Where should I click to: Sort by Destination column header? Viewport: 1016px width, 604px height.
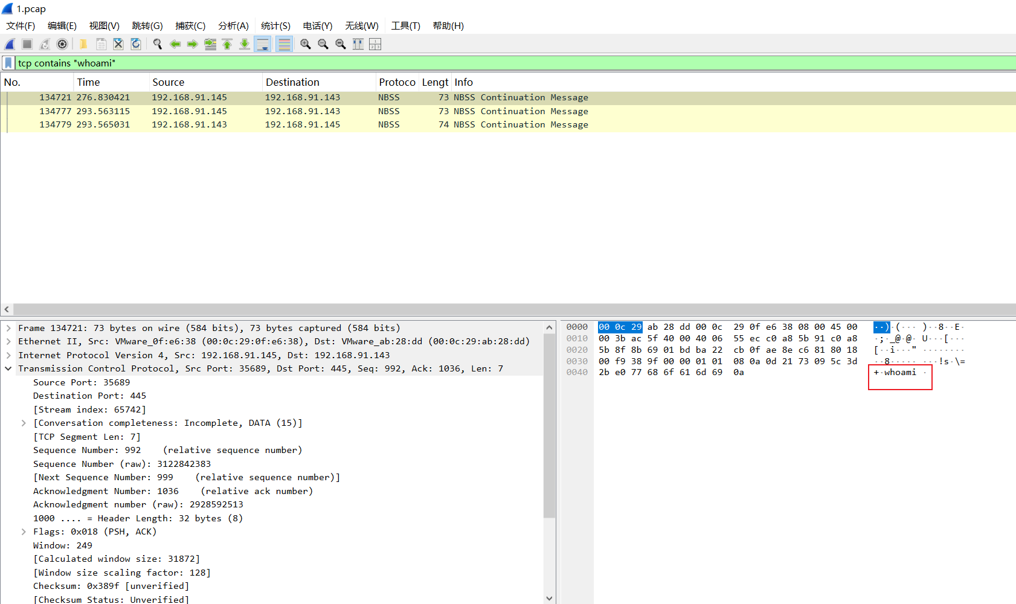coord(319,82)
